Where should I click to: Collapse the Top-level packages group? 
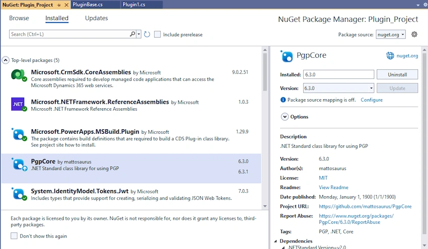point(6,60)
